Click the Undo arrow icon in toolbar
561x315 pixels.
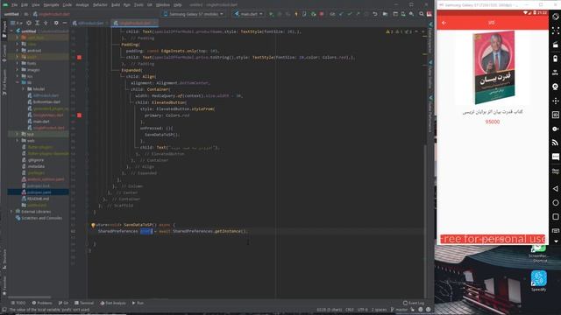click(375, 14)
